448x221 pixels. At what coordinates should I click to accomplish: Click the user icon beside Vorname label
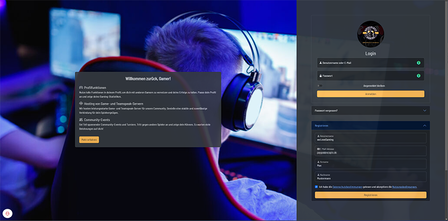[318, 162]
